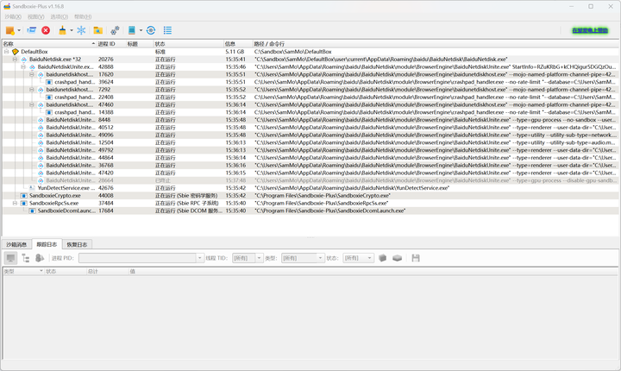Click the broom cleanup toolbar icon

(62, 30)
